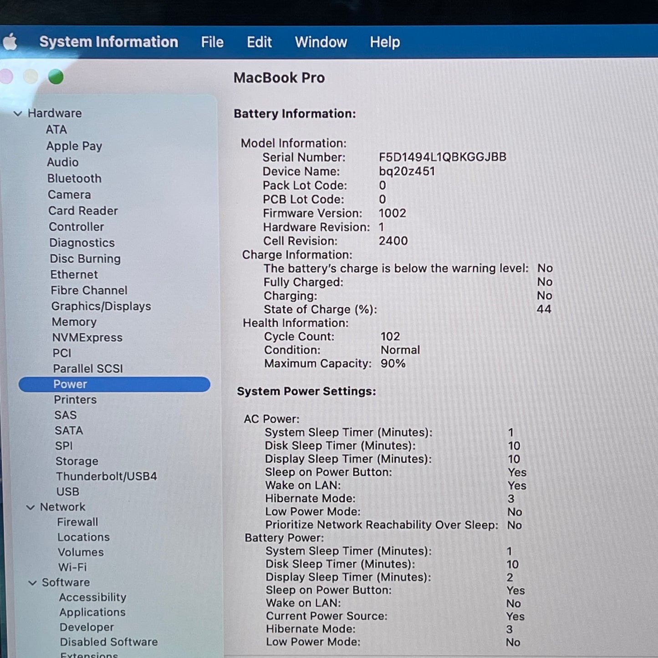Select SATA in the sidebar
Screen dimensions: 658x658
tap(69, 431)
